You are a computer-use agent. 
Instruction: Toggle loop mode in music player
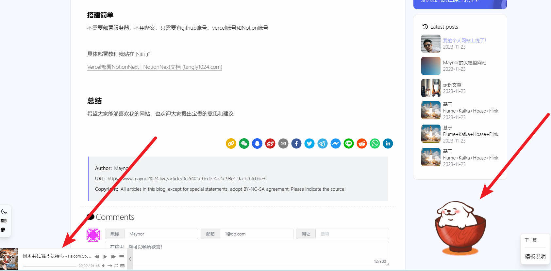point(116,266)
